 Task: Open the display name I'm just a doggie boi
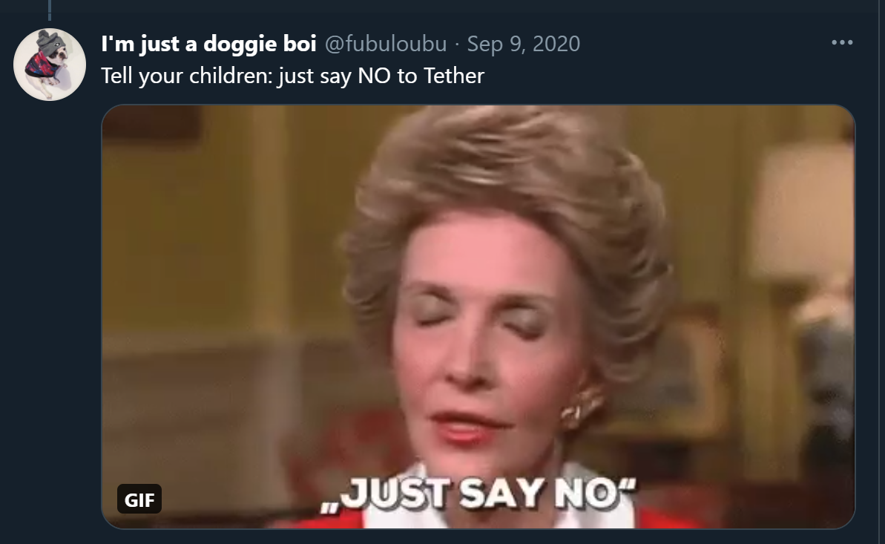point(208,44)
